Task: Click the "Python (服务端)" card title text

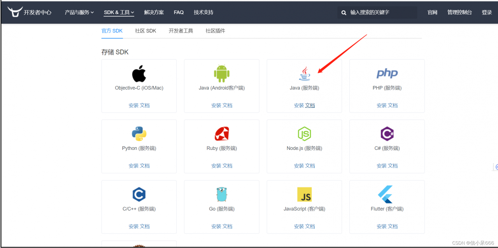Action: (x=139, y=148)
